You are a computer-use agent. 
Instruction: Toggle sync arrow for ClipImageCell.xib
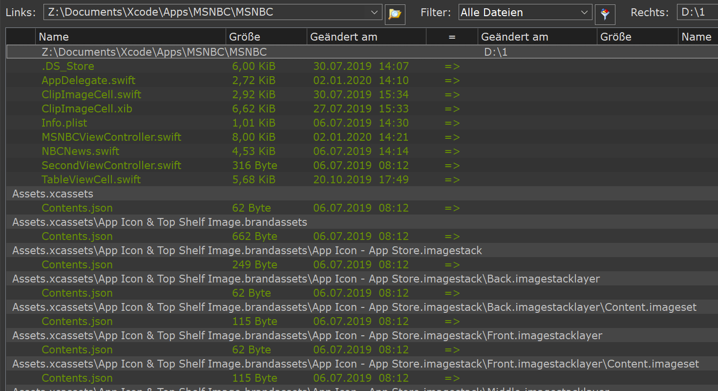click(452, 109)
